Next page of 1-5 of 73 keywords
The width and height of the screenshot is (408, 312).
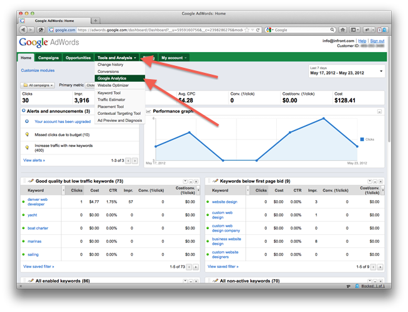[196, 267]
